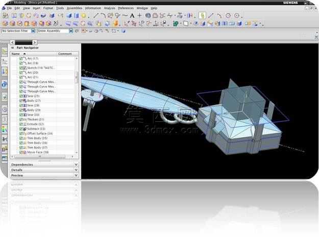Uncheck the Thicken (31) feature checkbox

point(21,119)
